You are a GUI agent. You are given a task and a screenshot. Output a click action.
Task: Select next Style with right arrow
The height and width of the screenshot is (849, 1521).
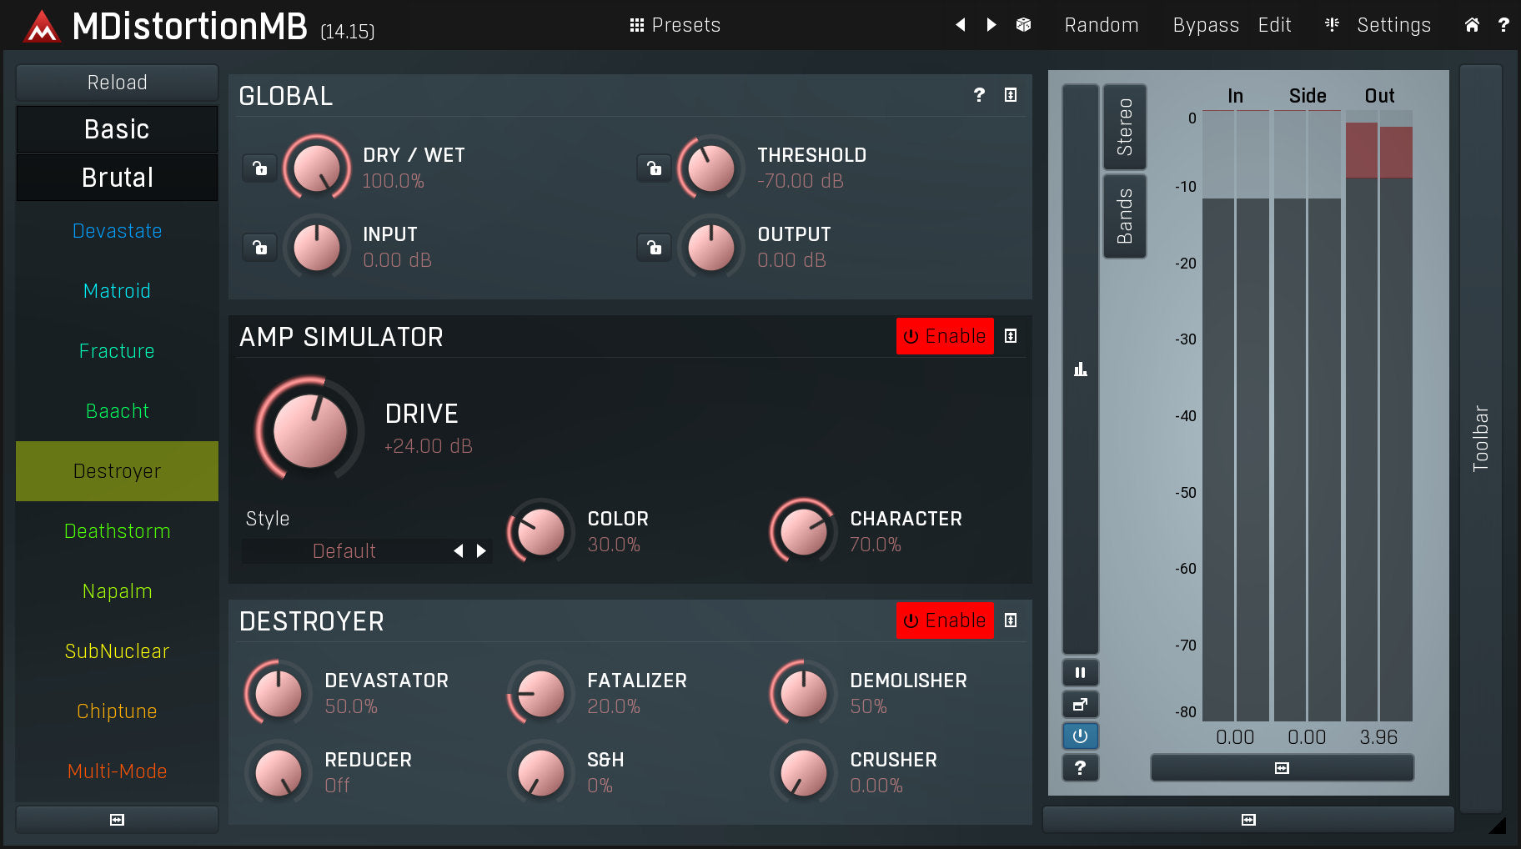(481, 551)
